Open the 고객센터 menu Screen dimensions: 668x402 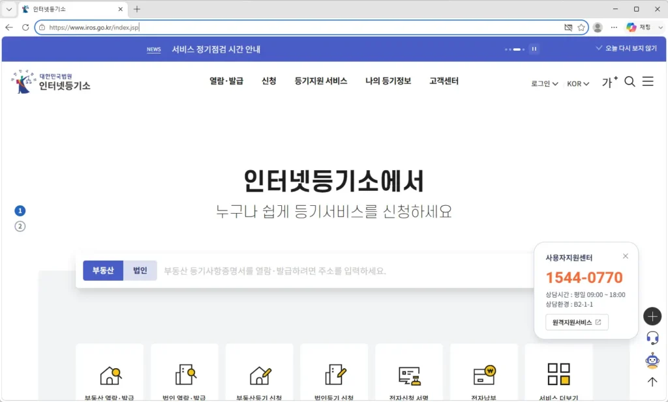444,81
